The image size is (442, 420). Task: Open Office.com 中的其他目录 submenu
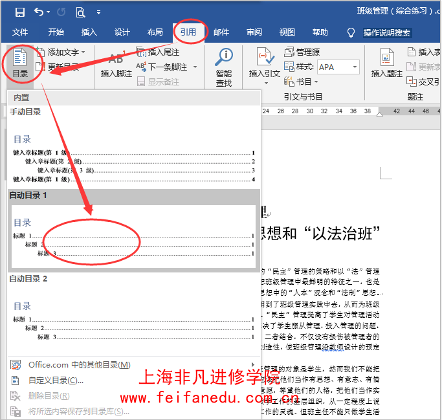[x=79, y=365]
